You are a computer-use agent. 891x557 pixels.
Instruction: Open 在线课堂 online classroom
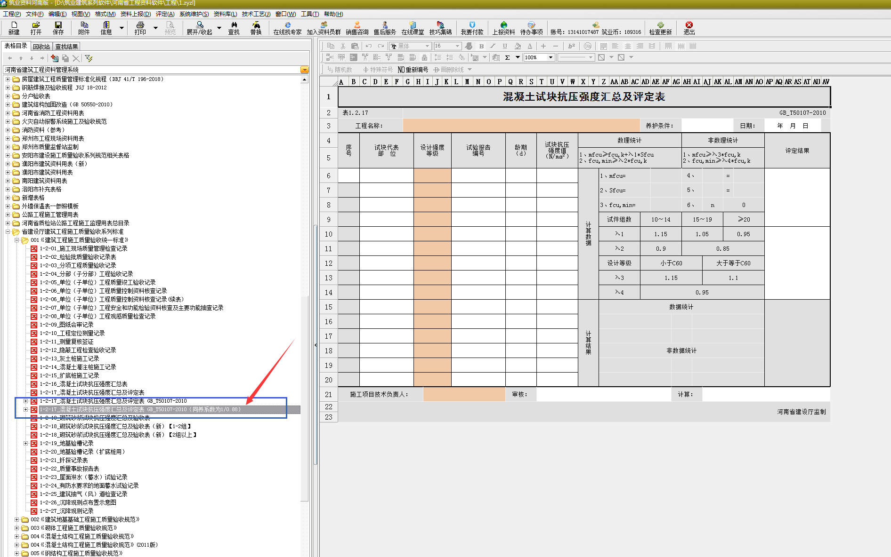pos(413,28)
